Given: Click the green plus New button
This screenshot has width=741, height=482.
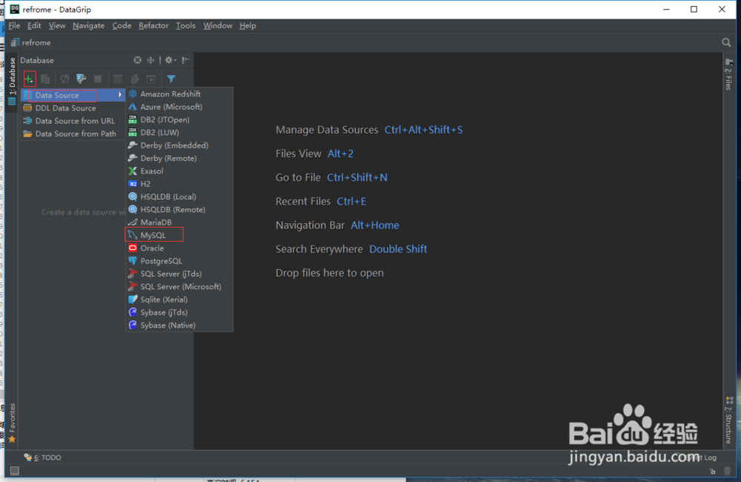Looking at the screenshot, I should tap(30, 79).
